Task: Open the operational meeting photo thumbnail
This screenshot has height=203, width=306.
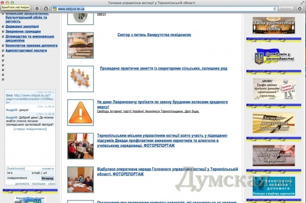Action: point(80,178)
